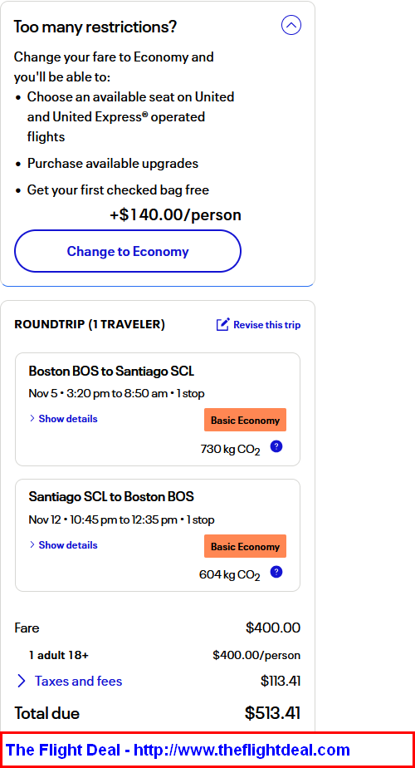415x768 pixels.
Task: Show details for Boston to Santiago flight
Action: coord(64,419)
